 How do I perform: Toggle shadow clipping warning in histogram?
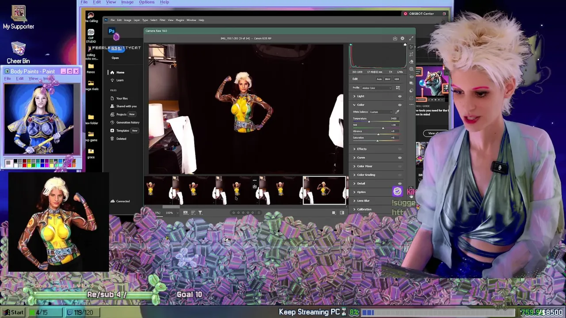pyautogui.click(x=351, y=45)
